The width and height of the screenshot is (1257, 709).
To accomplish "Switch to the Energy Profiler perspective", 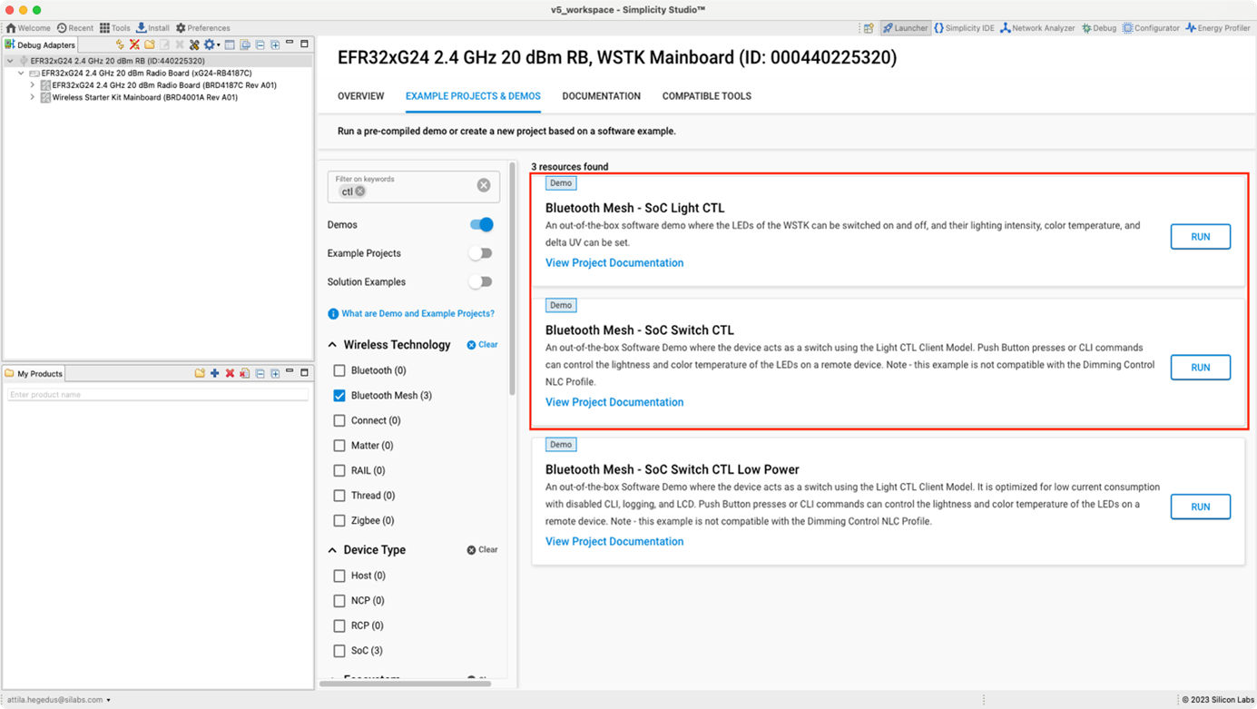I will tap(1217, 27).
